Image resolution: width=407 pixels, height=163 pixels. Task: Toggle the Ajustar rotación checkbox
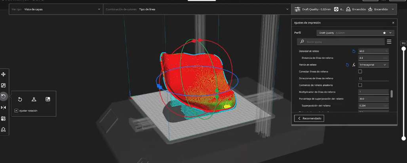click(16, 111)
